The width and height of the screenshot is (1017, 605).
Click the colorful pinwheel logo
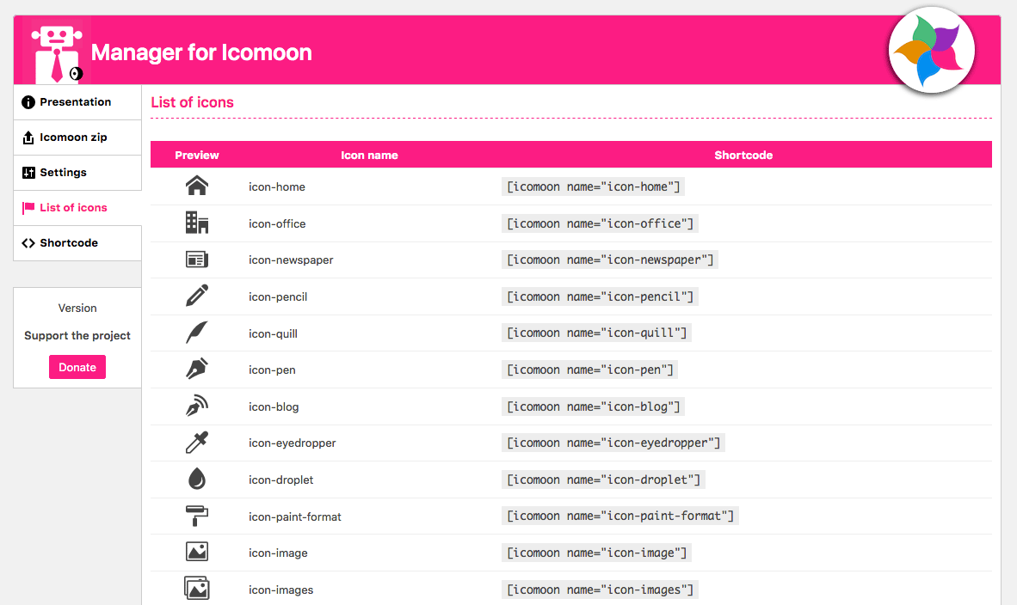pos(931,50)
